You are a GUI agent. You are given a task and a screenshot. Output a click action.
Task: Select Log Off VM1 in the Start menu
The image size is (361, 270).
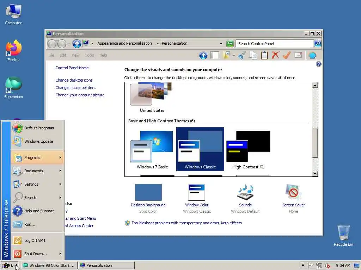pos(37,240)
